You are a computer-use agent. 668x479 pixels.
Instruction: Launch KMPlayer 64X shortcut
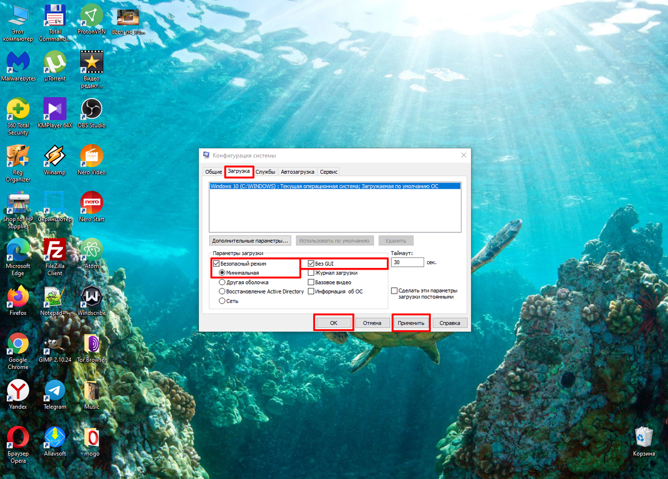click(x=55, y=114)
